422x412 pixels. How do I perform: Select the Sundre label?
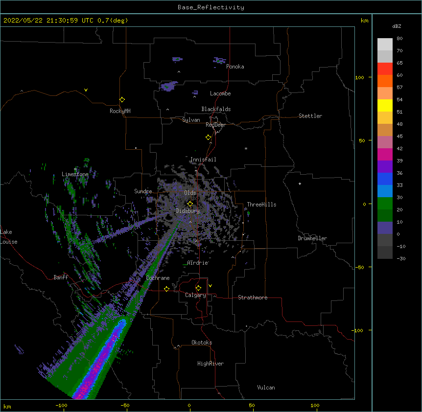(143, 191)
